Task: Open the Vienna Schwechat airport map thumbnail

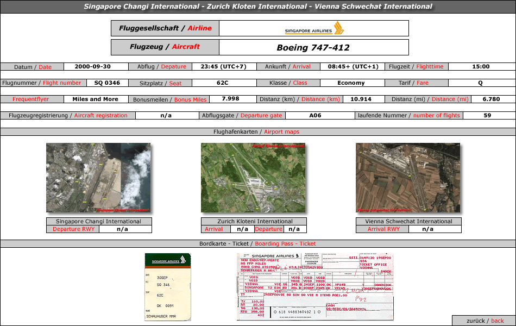Action: [x=408, y=178]
